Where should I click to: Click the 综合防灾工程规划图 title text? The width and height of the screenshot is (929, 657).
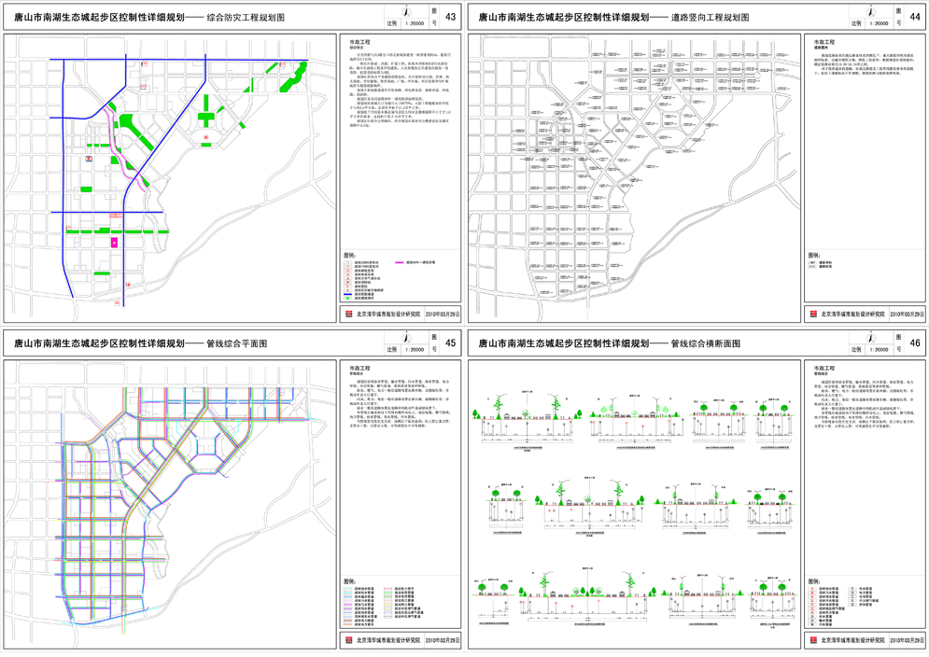(245, 18)
